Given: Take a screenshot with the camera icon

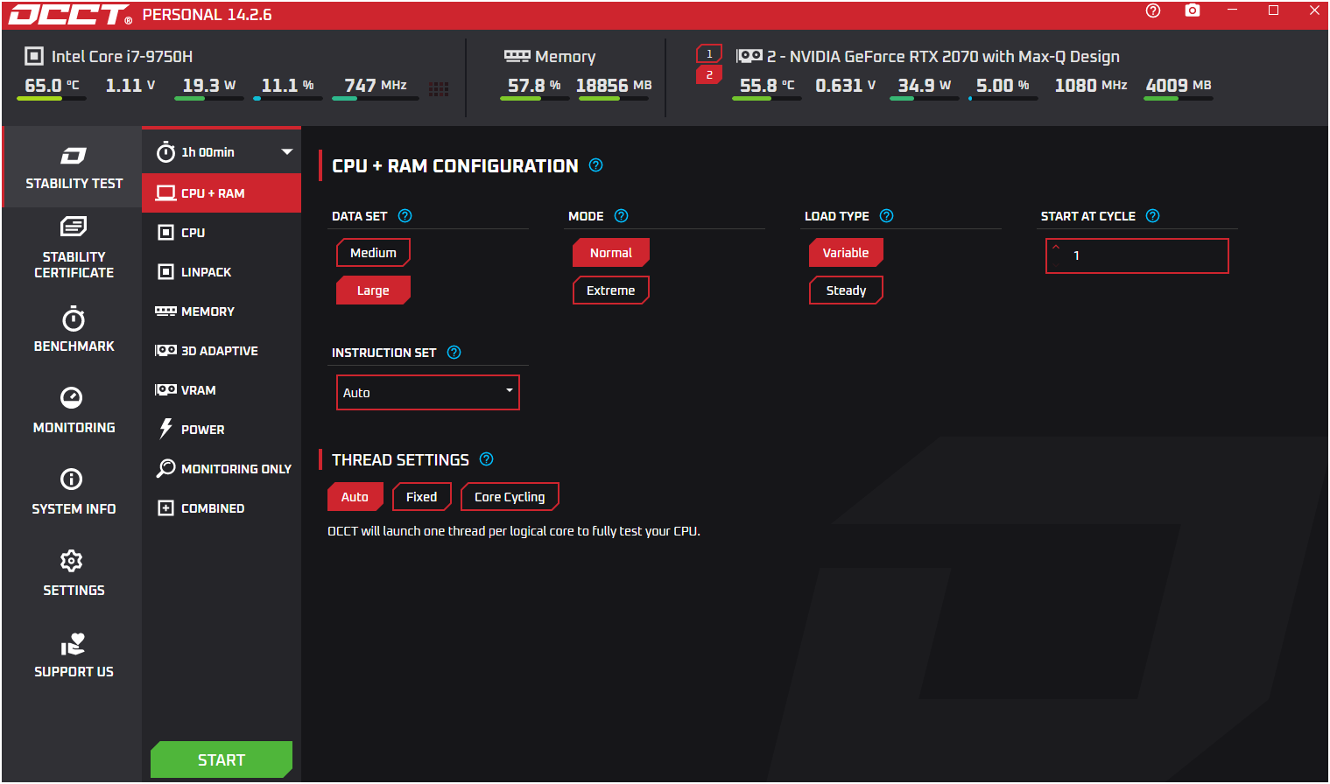Looking at the screenshot, I should pos(1193,10).
